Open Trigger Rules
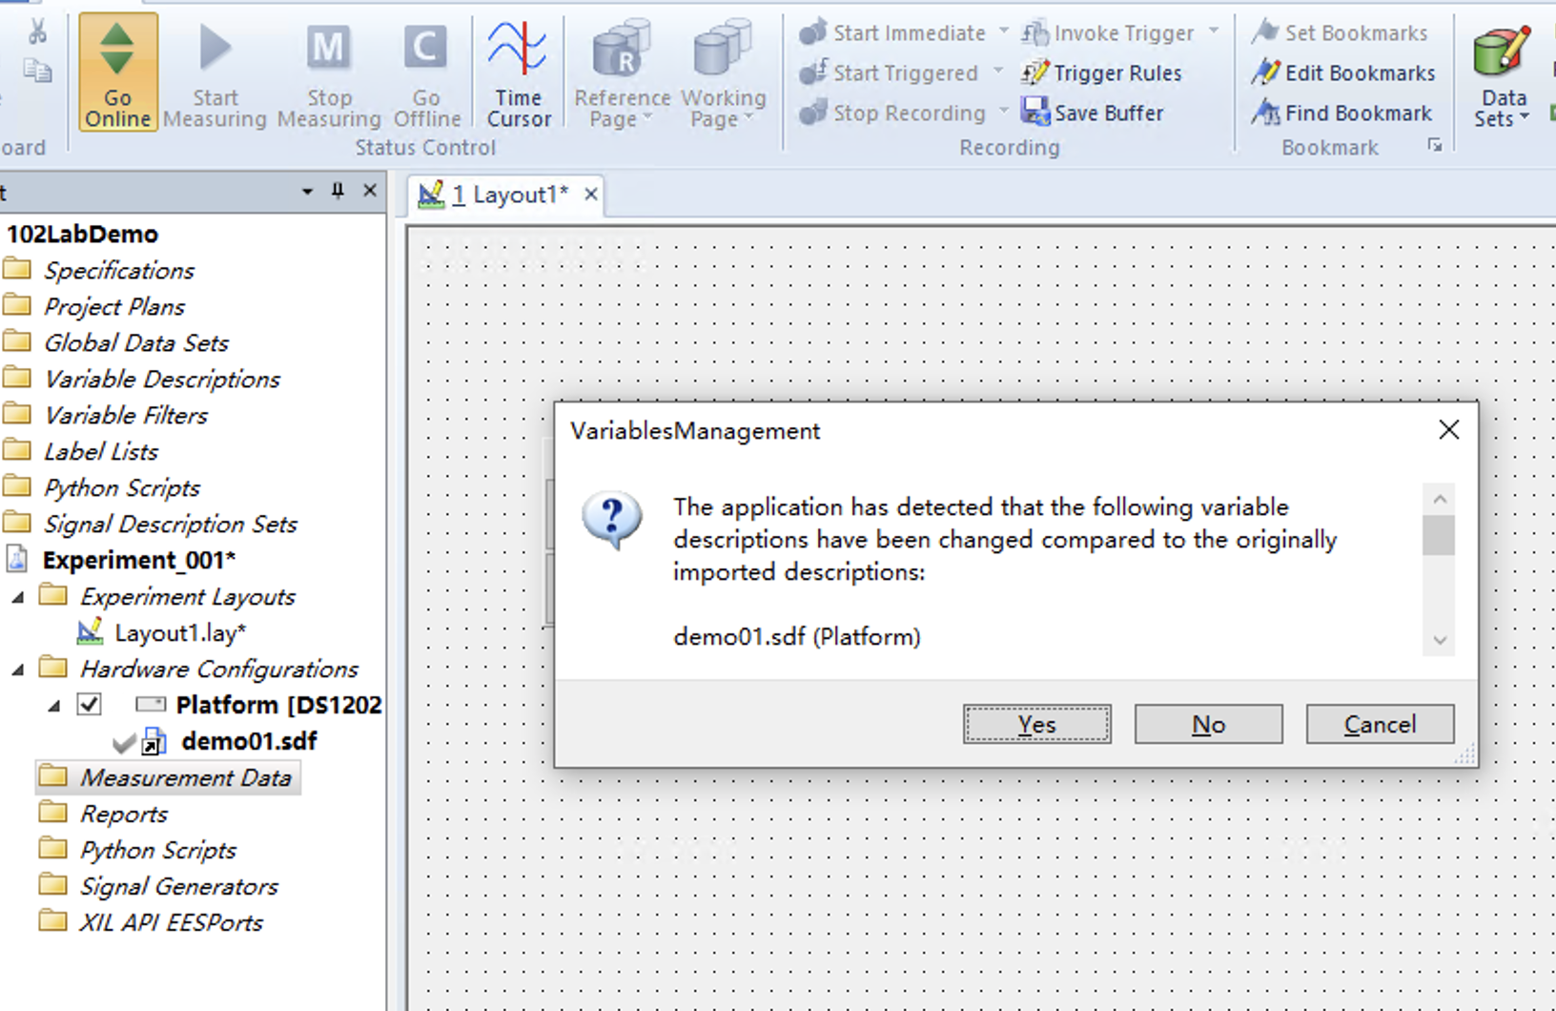 [1034, 72]
